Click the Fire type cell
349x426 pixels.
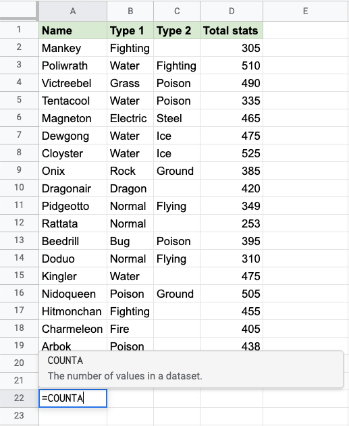pos(130,329)
